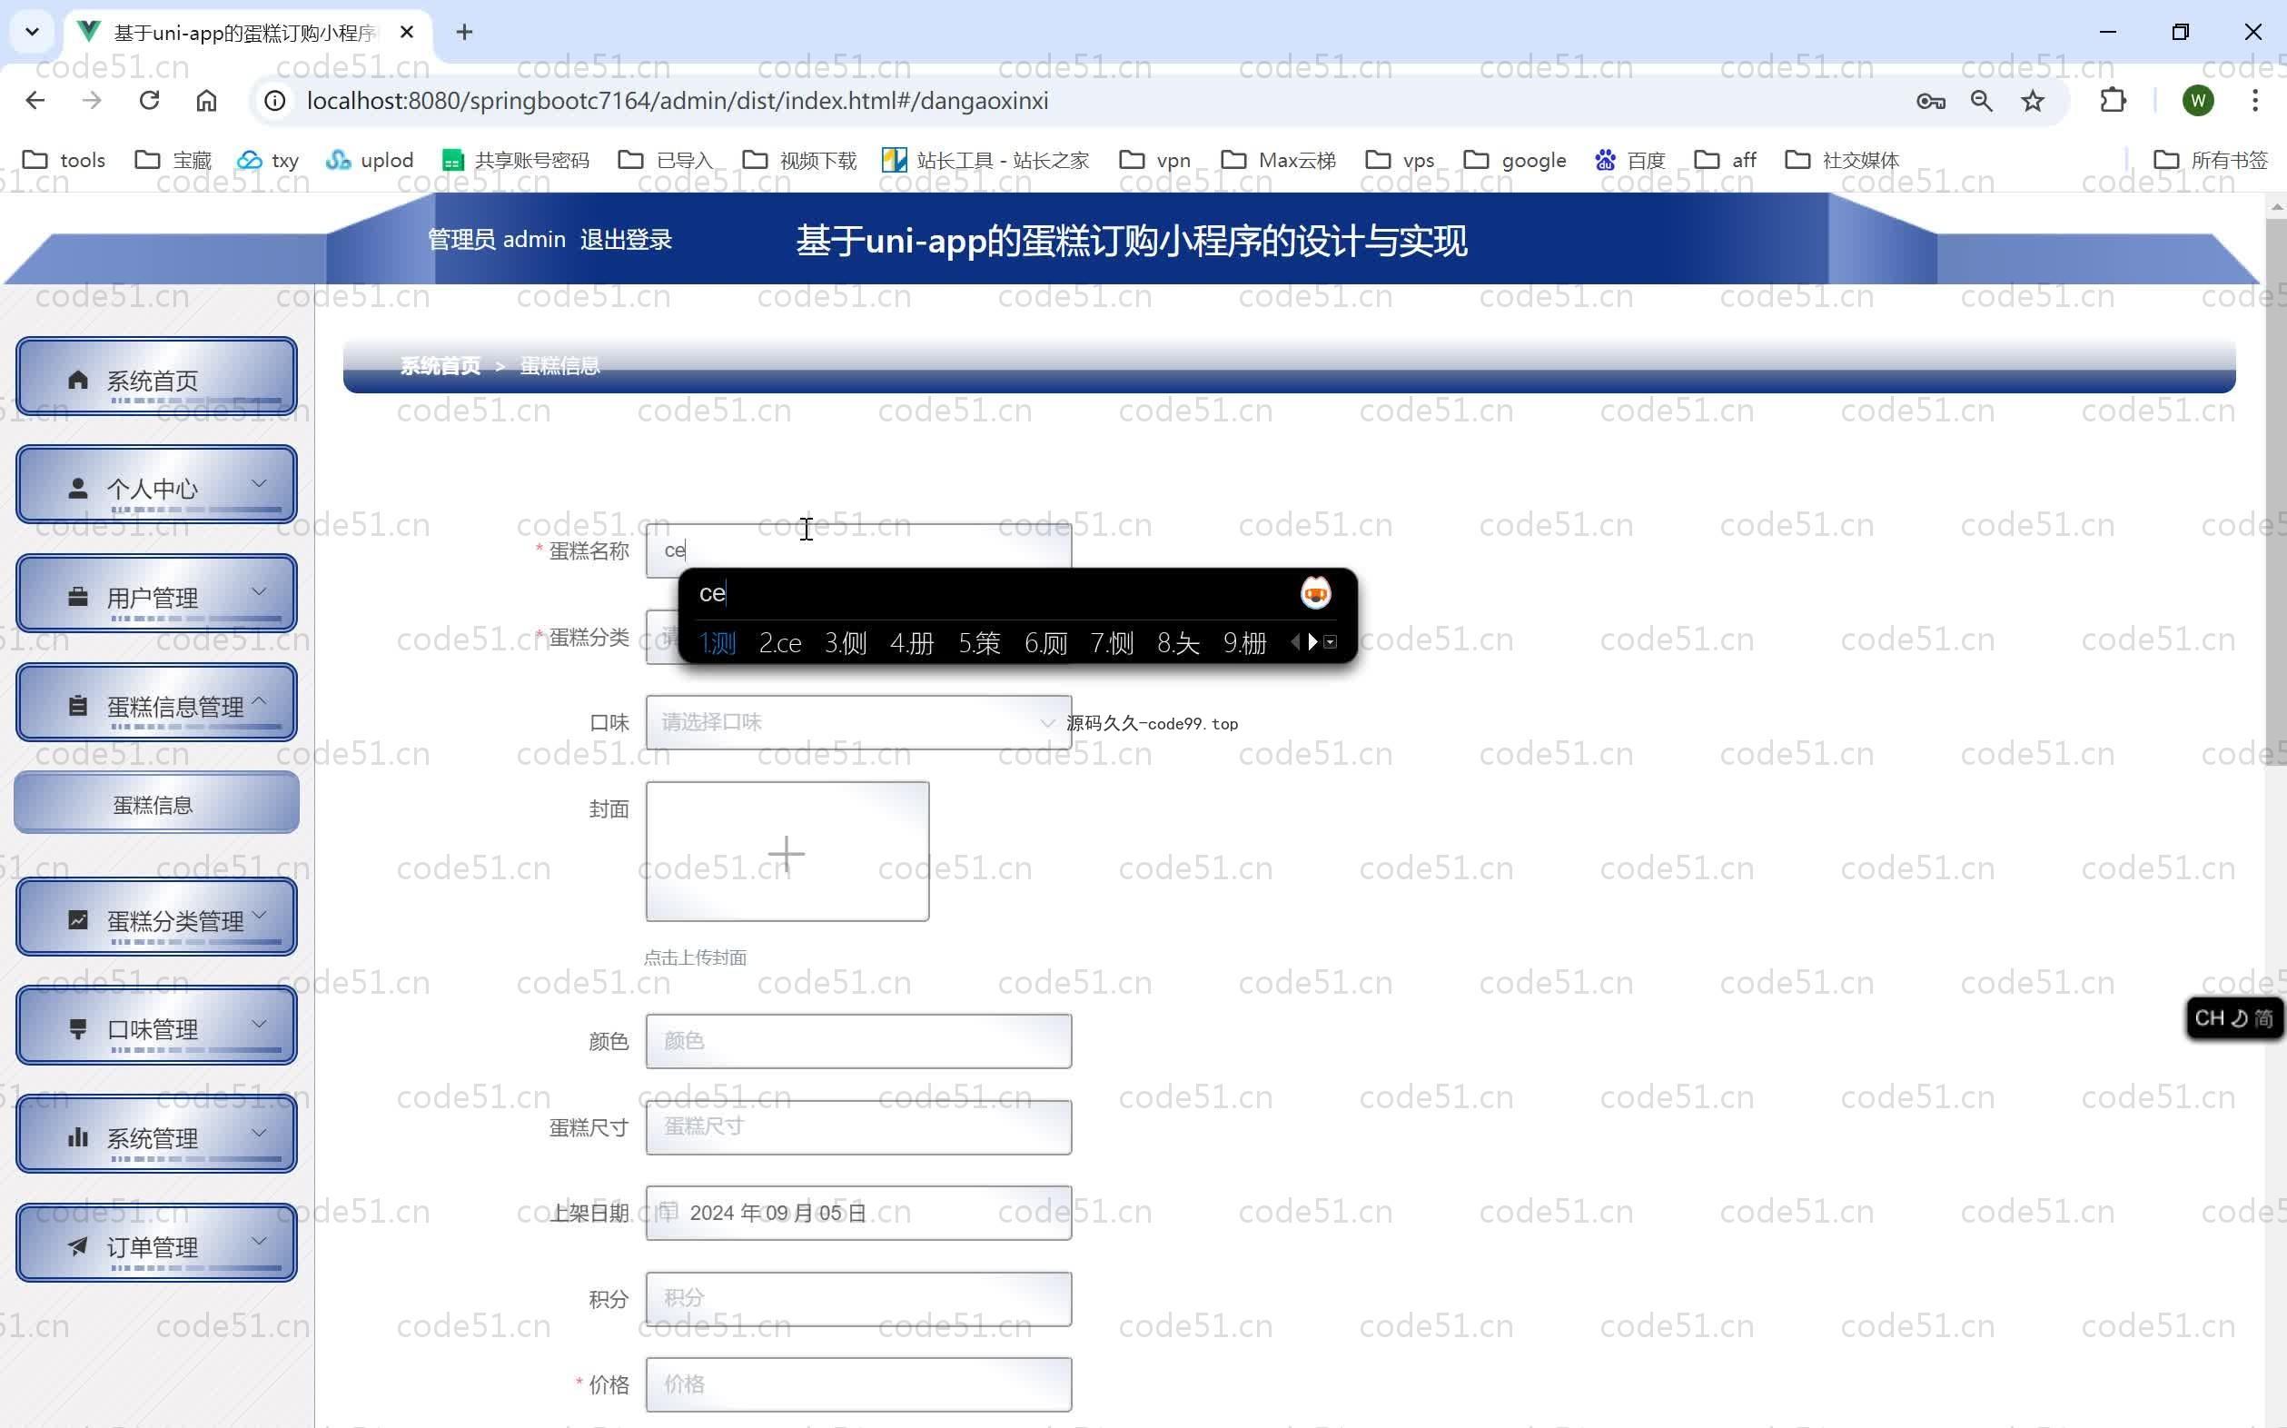
Task: Open the tab search chevron
Action: pyautogui.click(x=32, y=32)
